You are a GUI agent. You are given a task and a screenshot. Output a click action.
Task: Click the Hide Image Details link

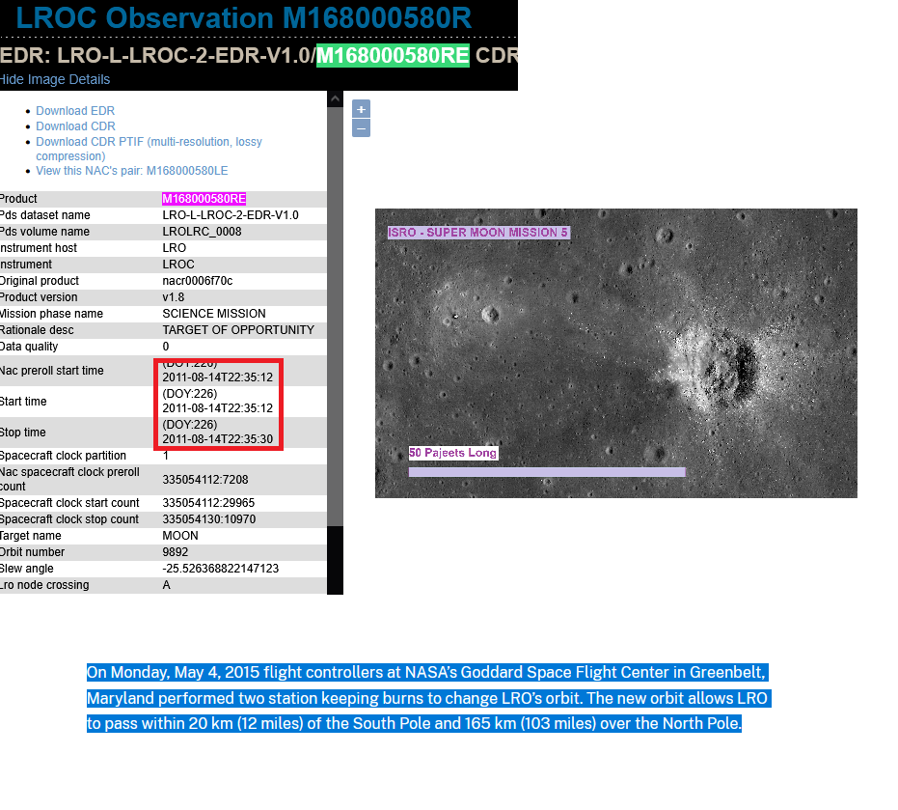pos(55,79)
